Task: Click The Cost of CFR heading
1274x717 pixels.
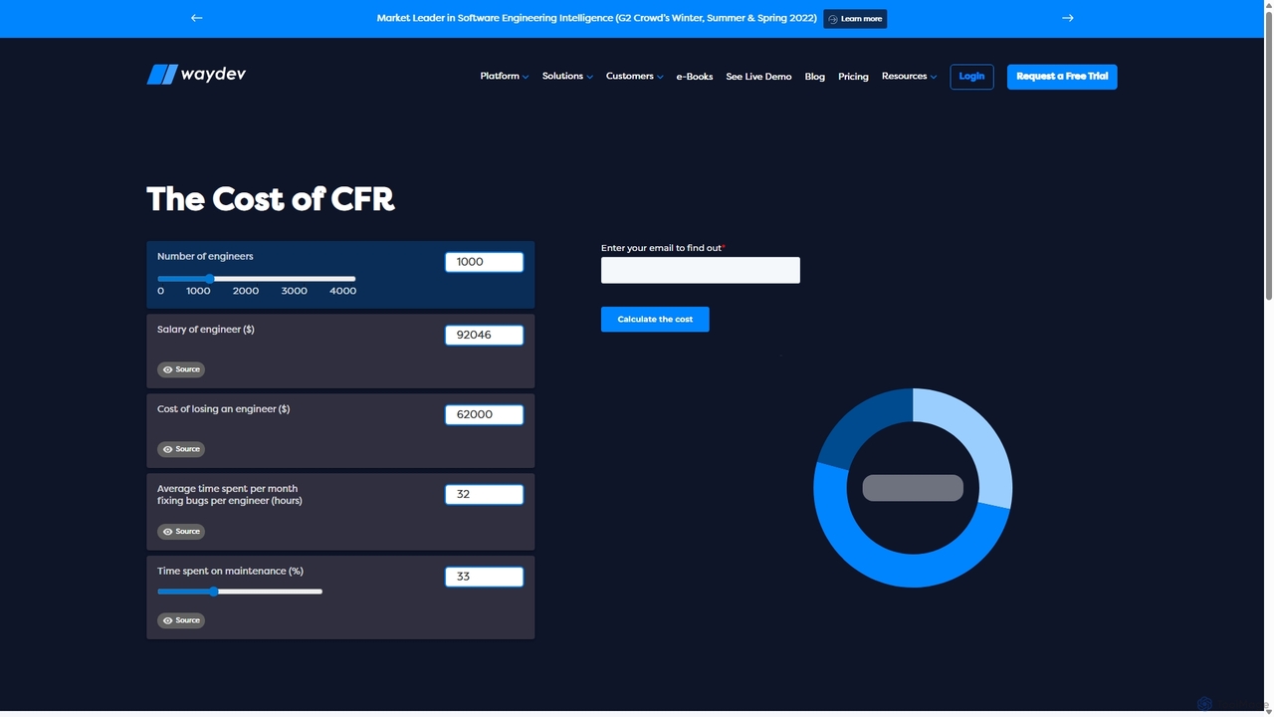Action: tap(271, 199)
